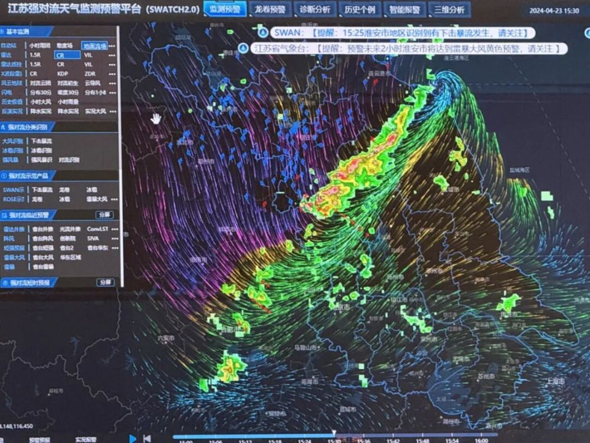590x443 pixels.
Task: Click the 预警预报 button at the bottom
Action: click(39, 439)
